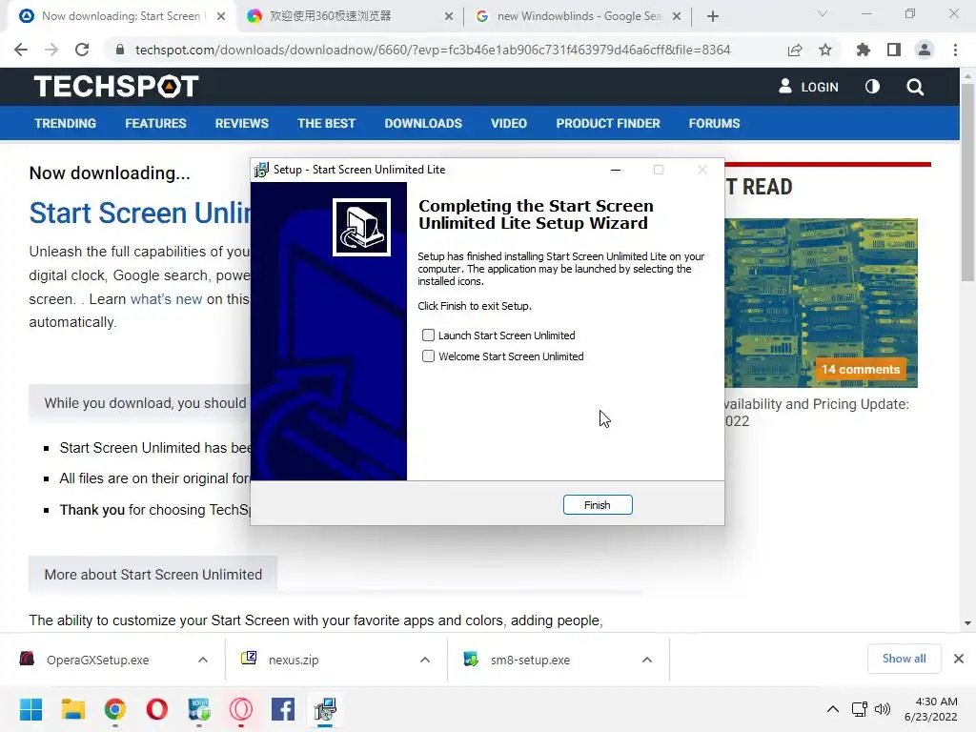This screenshot has height=732, width=976.
Task: Expand sm8-setup.exe download options chevron
Action: pos(647,660)
